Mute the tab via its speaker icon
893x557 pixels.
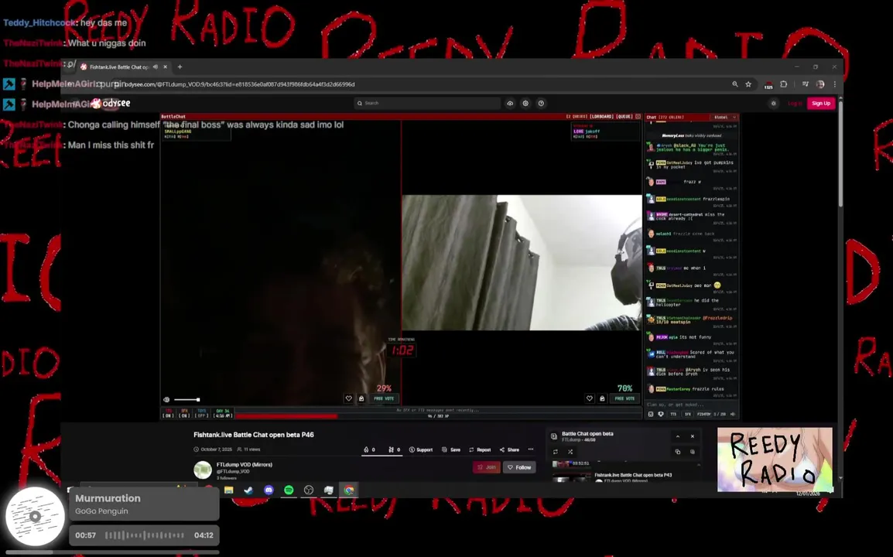pyautogui.click(x=156, y=67)
